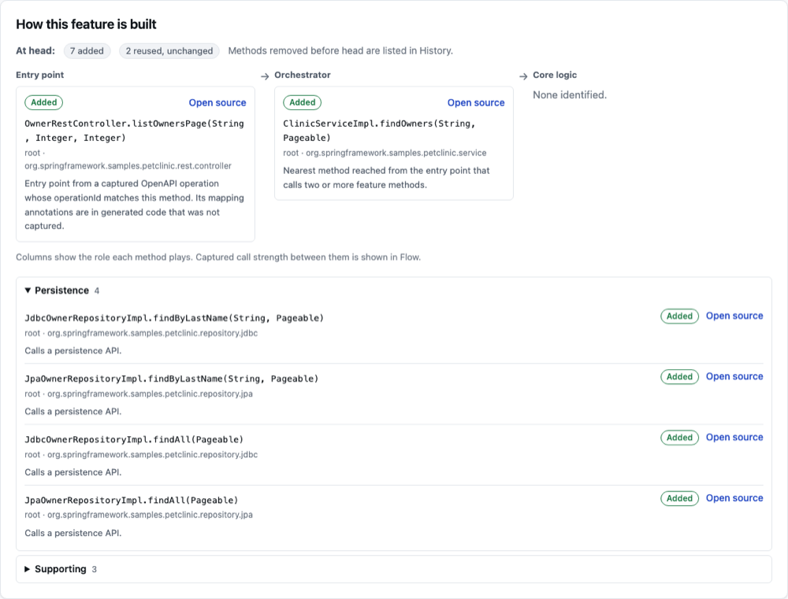This screenshot has height=599, width=788.
Task: Select JpaOwnerRepositoryImpl.findByLastName(String, Pageable) text
Action: (171, 379)
